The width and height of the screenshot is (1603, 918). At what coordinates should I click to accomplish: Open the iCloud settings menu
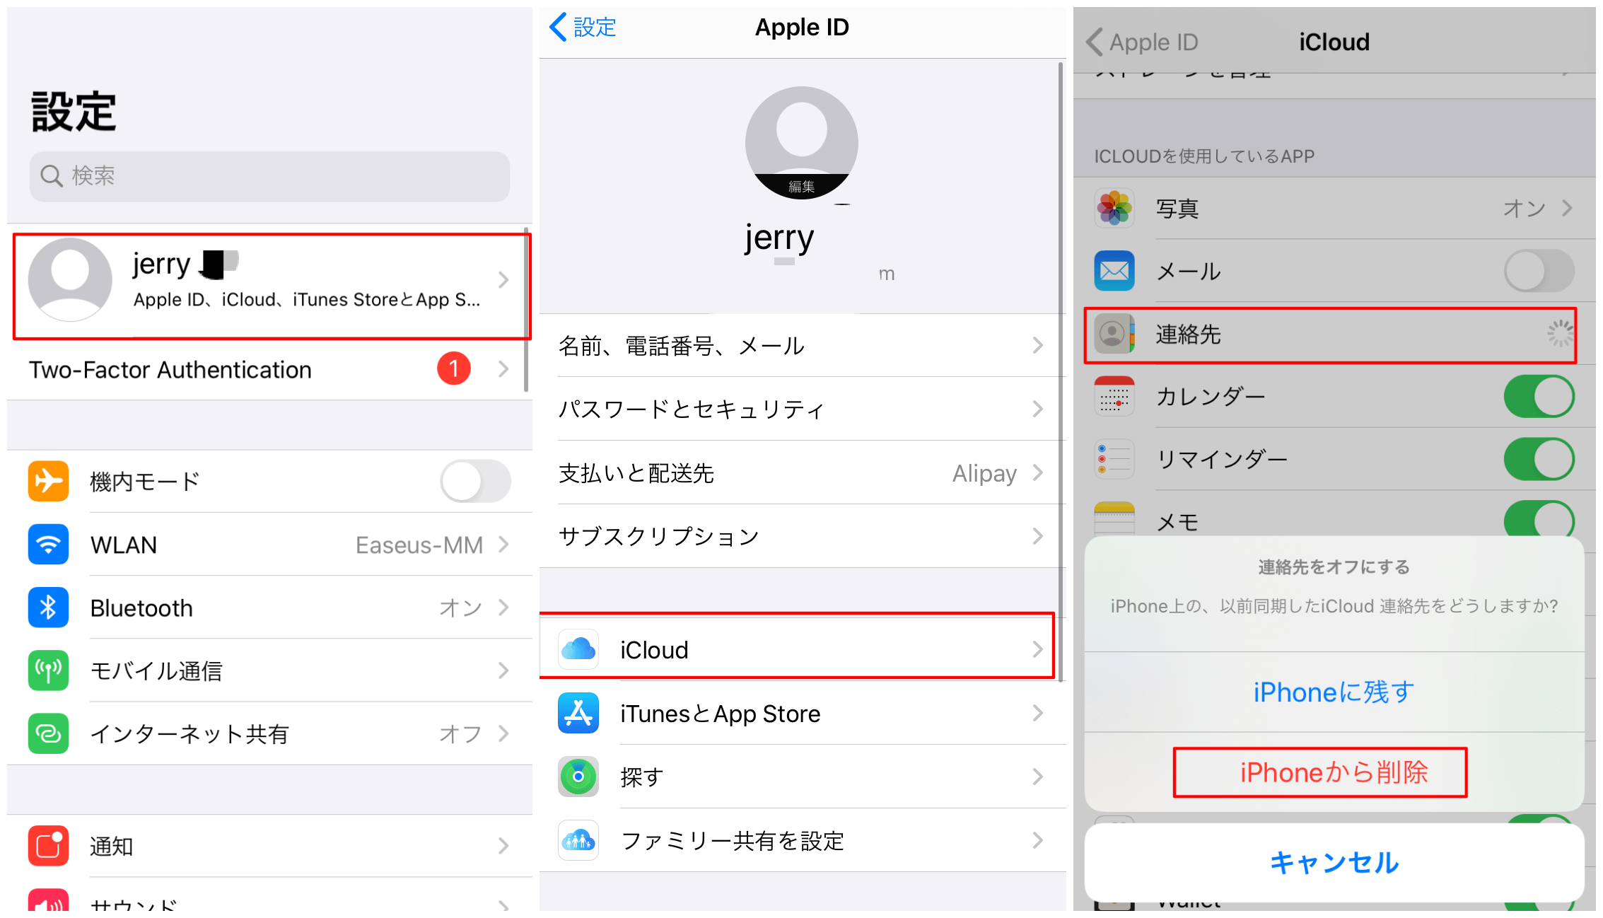(800, 649)
